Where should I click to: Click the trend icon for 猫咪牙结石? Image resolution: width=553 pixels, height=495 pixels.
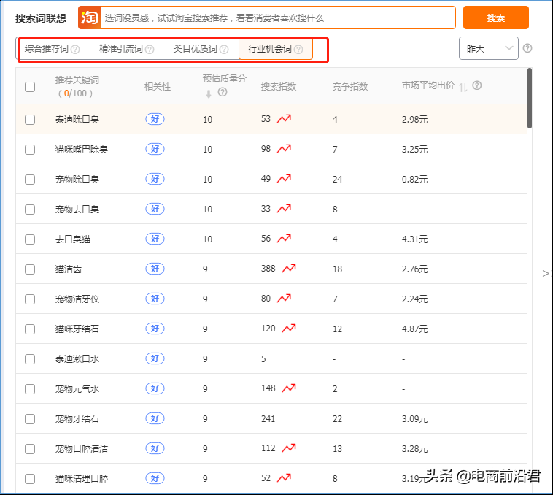289,328
